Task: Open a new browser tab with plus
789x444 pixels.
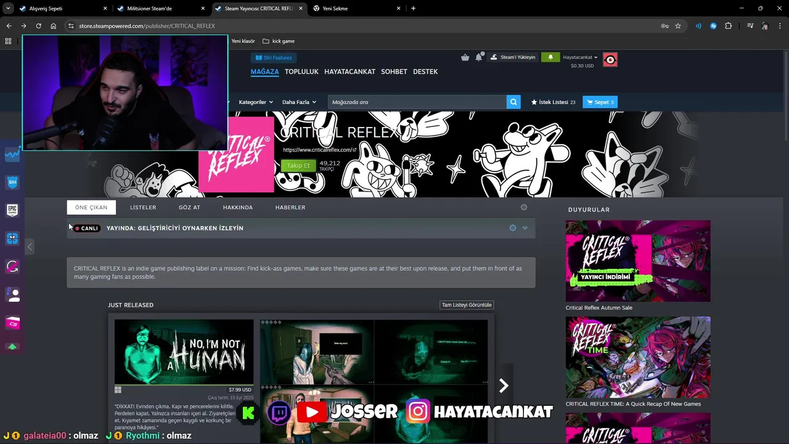Action: pyautogui.click(x=413, y=9)
